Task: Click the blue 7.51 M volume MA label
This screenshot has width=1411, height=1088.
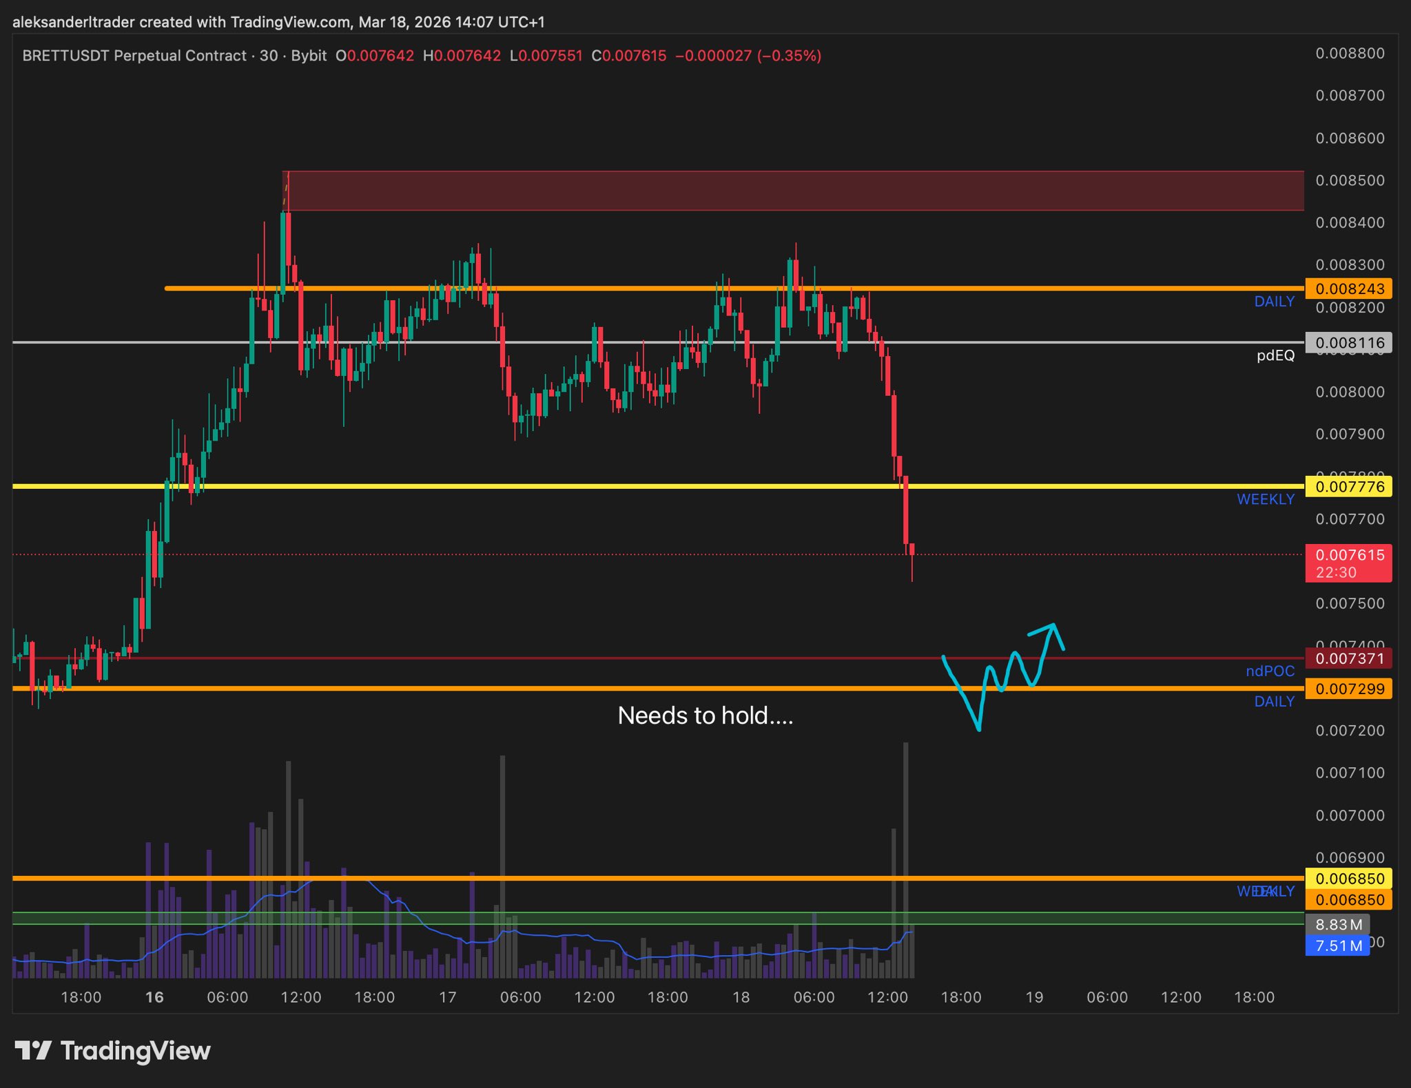Action: [1337, 945]
